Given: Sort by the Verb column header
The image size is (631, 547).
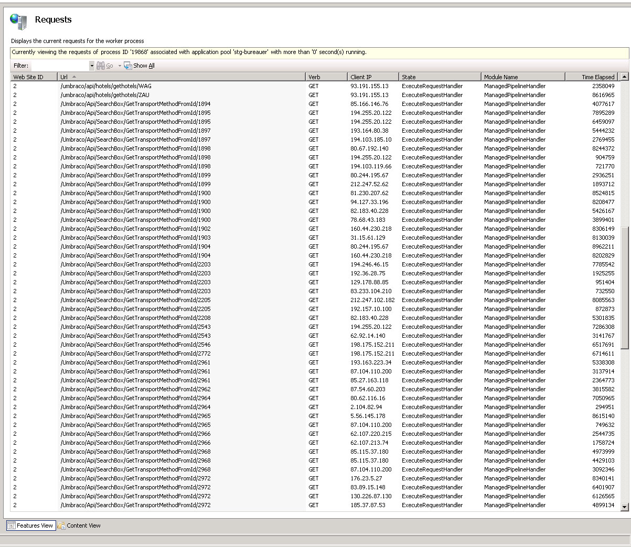Looking at the screenshot, I should pos(327,77).
